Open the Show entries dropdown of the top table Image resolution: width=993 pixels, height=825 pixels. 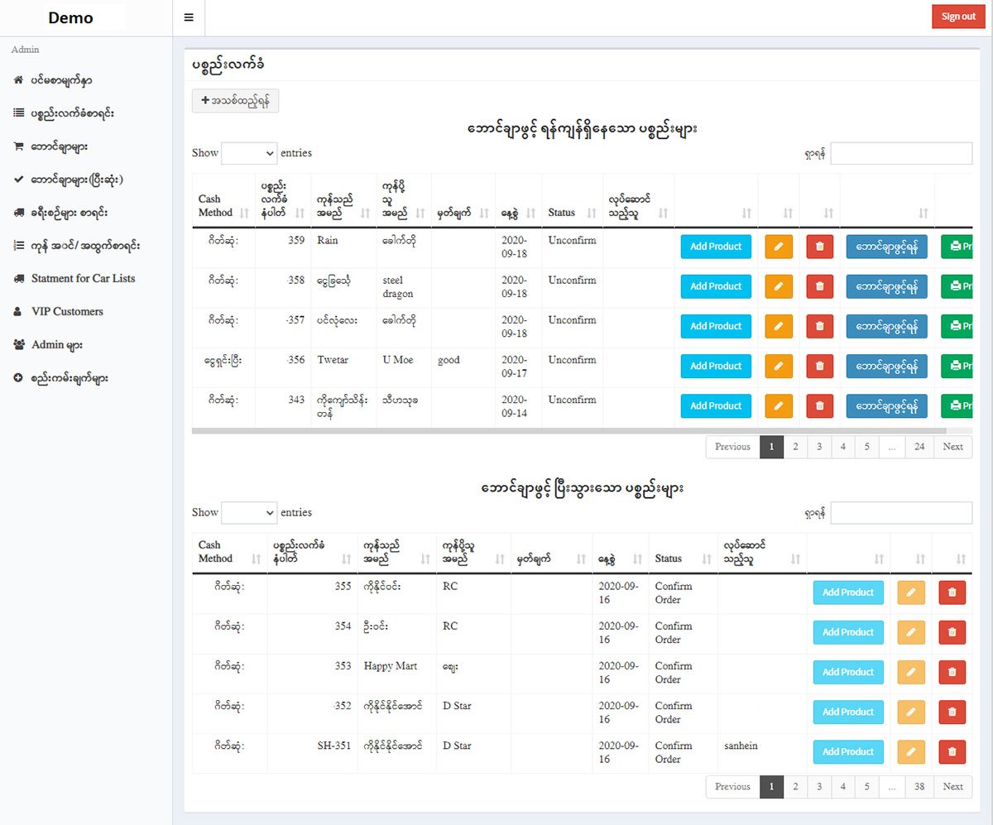point(249,153)
